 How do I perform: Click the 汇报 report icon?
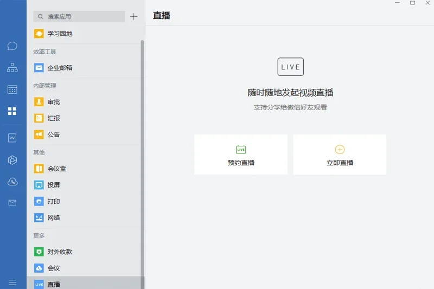point(39,118)
